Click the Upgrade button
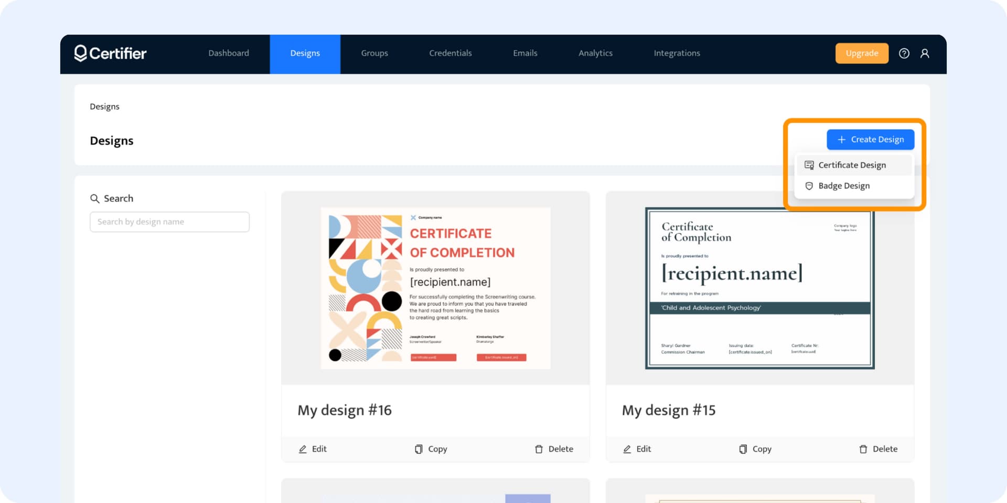The image size is (1007, 503). pos(862,53)
